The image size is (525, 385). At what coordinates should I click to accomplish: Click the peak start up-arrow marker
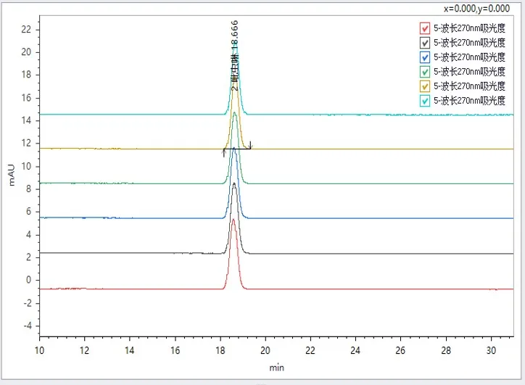(224, 152)
